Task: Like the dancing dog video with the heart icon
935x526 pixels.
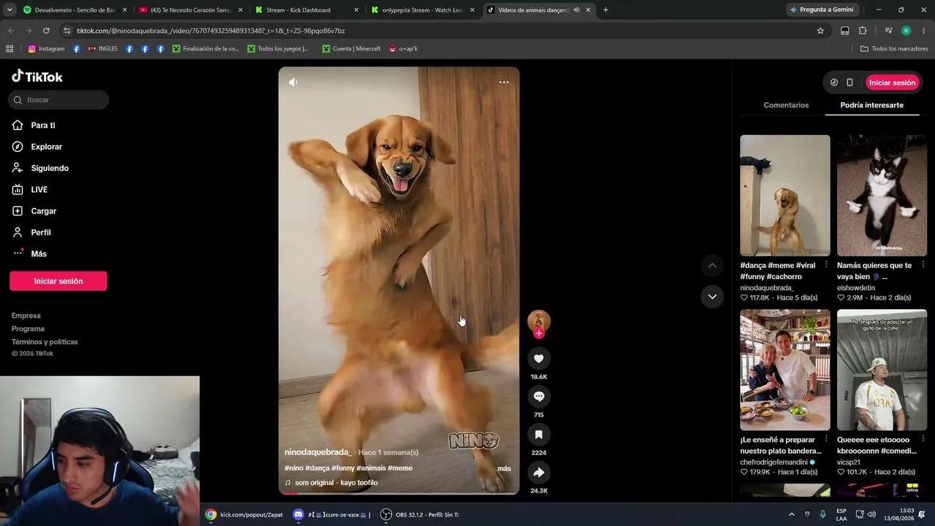Action: pos(539,359)
